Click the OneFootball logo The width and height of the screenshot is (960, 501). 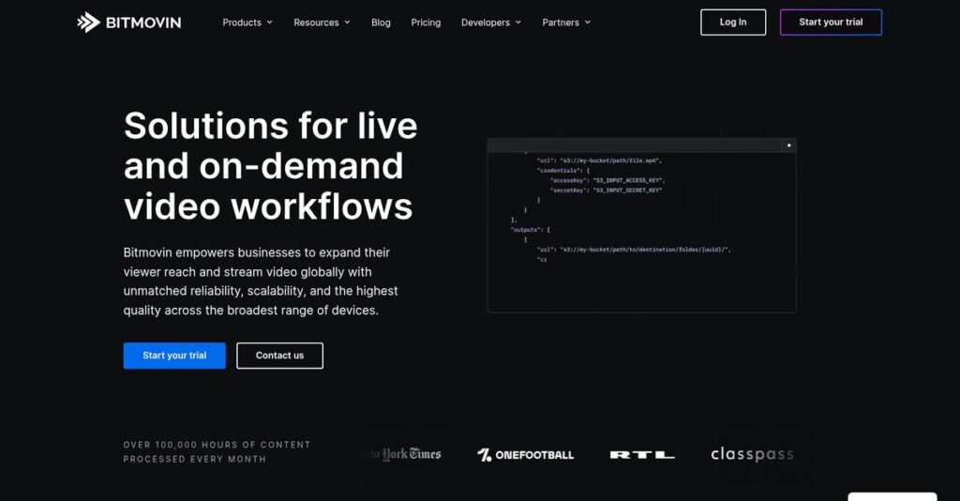point(525,455)
